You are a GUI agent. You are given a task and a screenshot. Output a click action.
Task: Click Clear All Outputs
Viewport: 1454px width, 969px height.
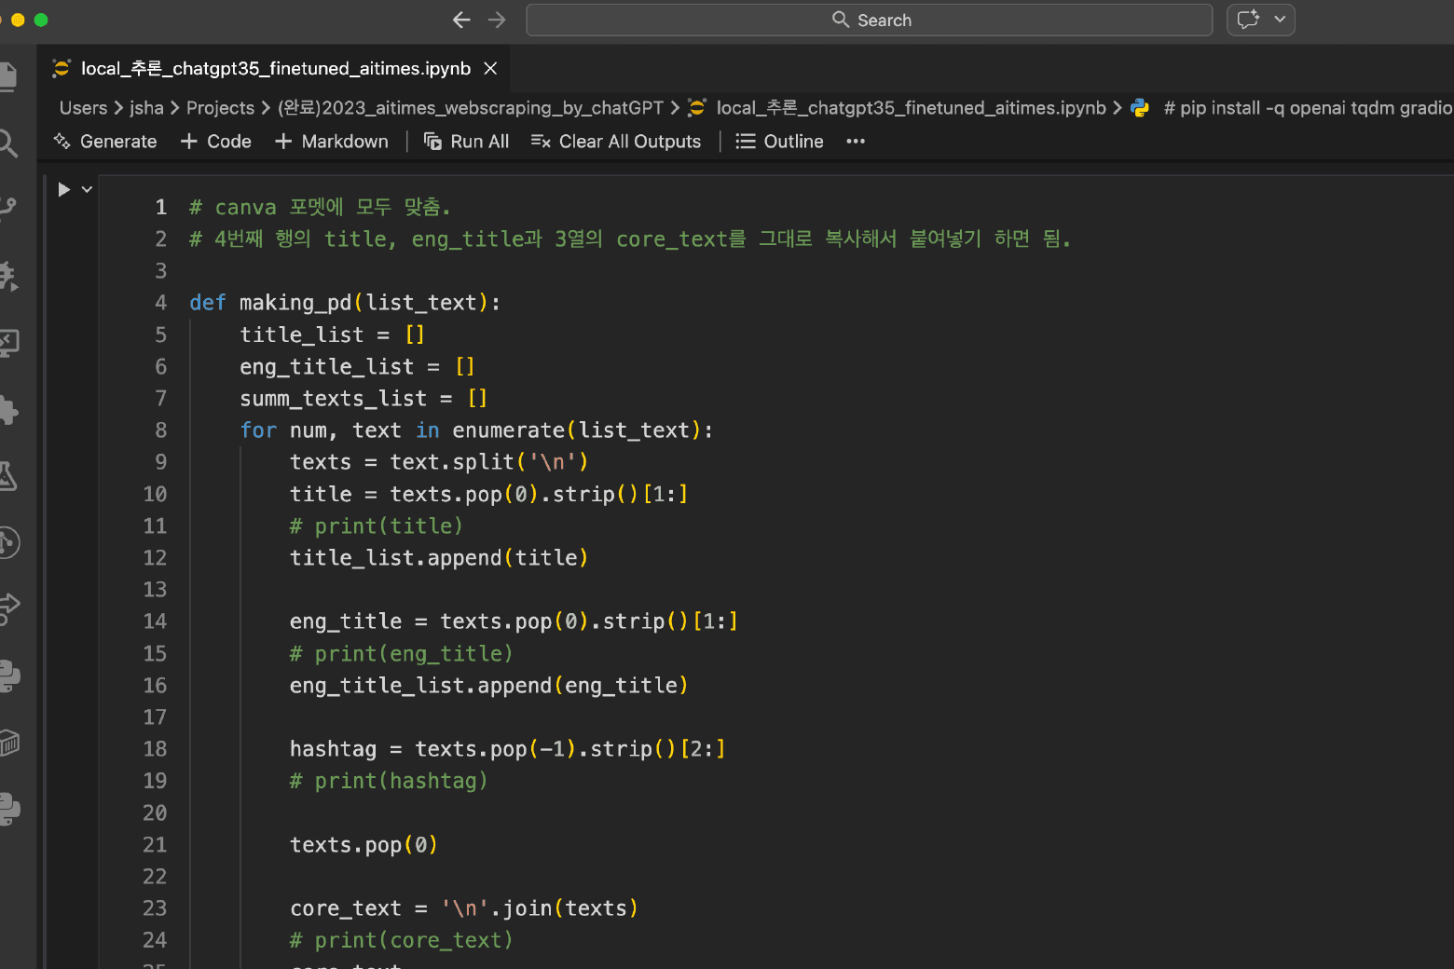[616, 142]
